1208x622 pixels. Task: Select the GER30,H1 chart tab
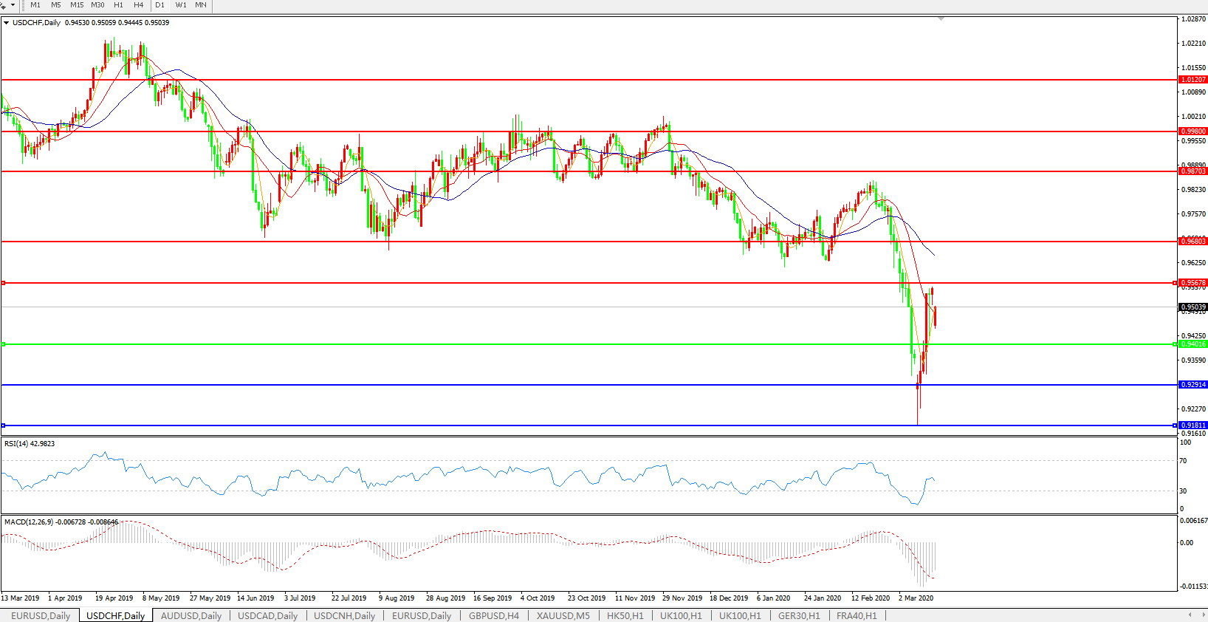798,615
